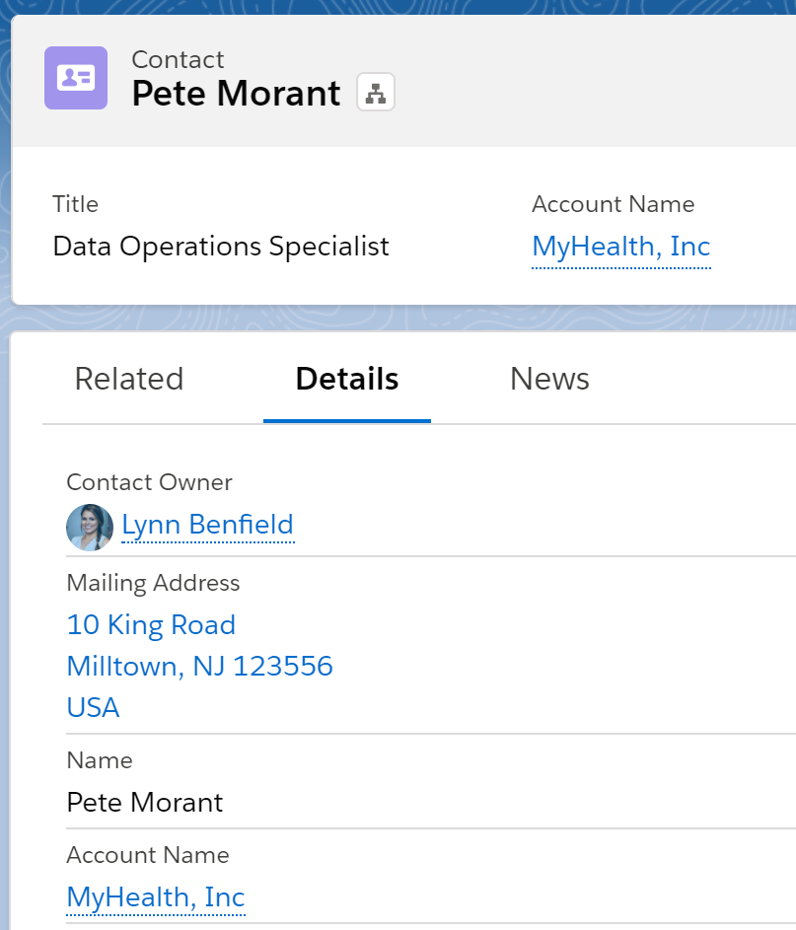The image size is (796, 930).
Task: Open the News tab
Action: tap(549, 379)
